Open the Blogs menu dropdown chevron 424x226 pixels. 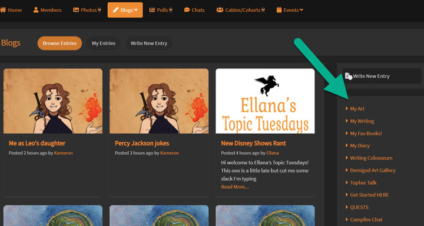(136, 10)
